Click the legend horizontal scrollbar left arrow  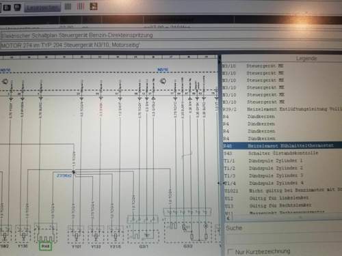(228, 218)
